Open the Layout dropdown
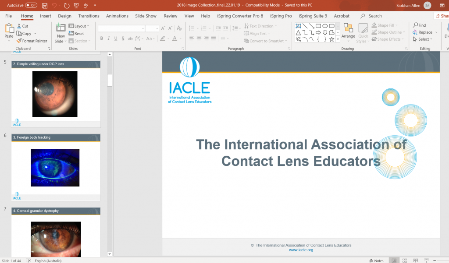Viewport: 449px width, 263px height. [79, 26]
